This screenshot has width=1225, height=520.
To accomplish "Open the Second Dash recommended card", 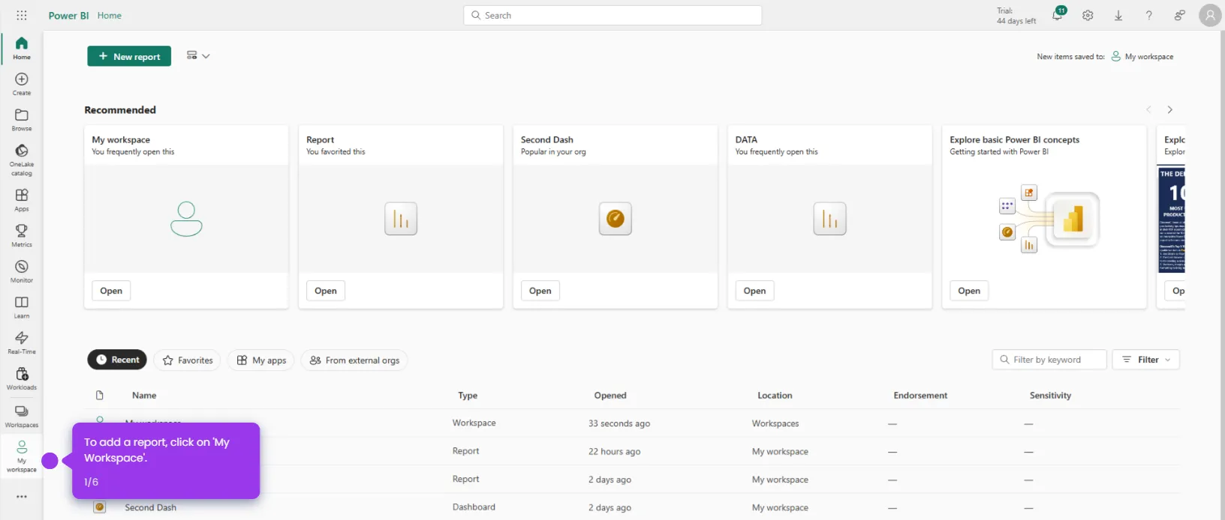I will (540, 291).
